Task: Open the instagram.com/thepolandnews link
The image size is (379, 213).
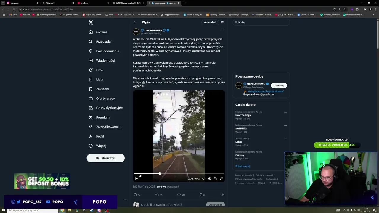Action: pos(266,91)
